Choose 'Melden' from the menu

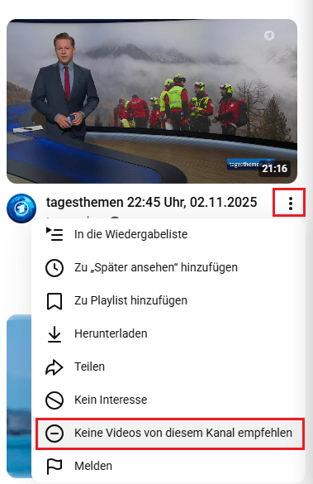[x=168, y=466]
